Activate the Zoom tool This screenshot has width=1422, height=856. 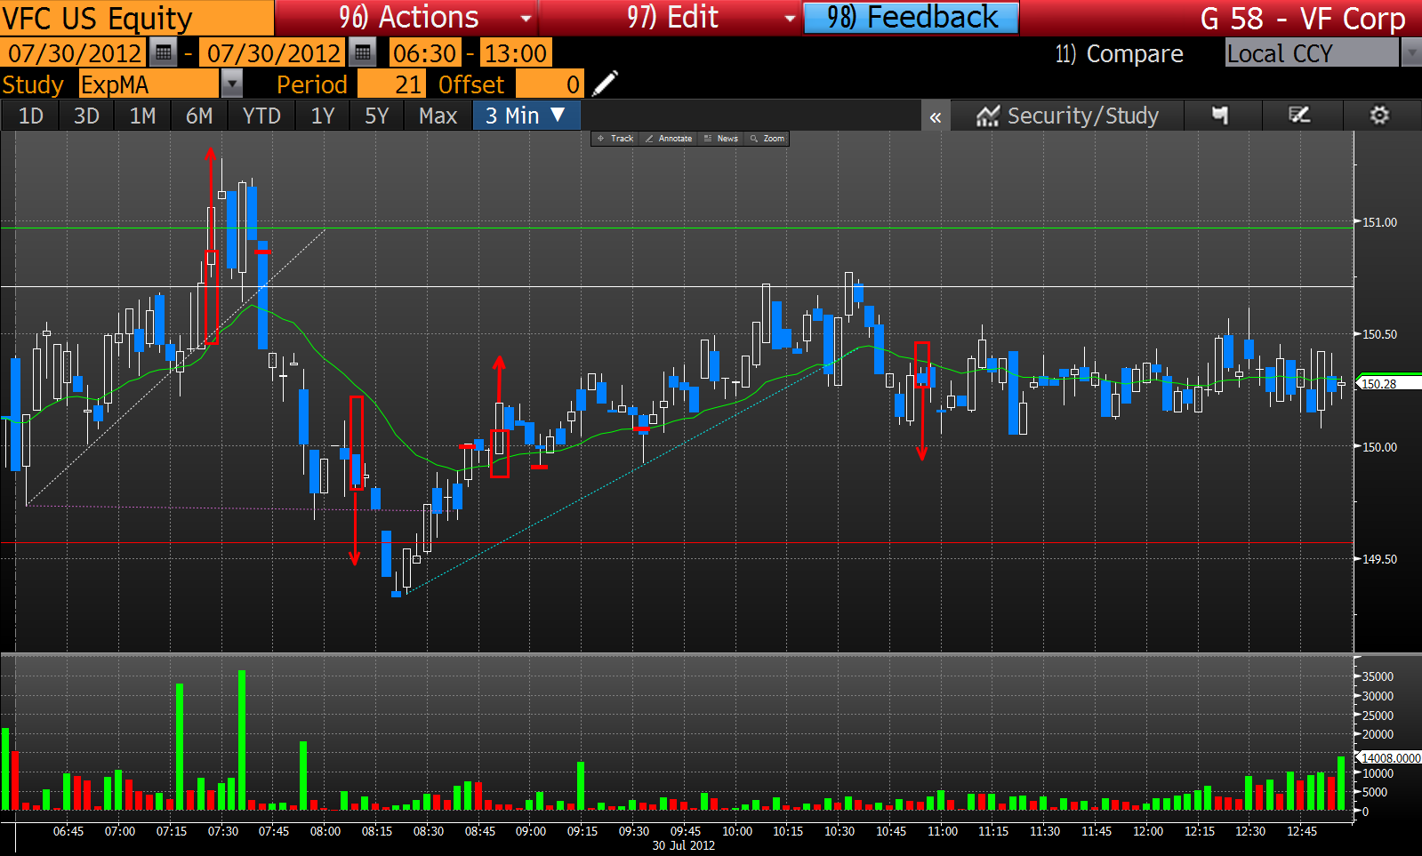(767, 139)
